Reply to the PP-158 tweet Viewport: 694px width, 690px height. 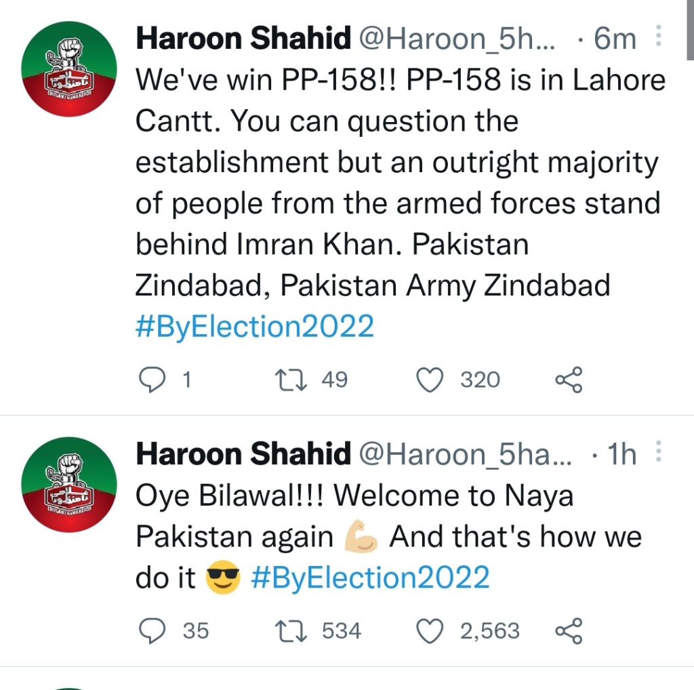[x=152, y=380]
